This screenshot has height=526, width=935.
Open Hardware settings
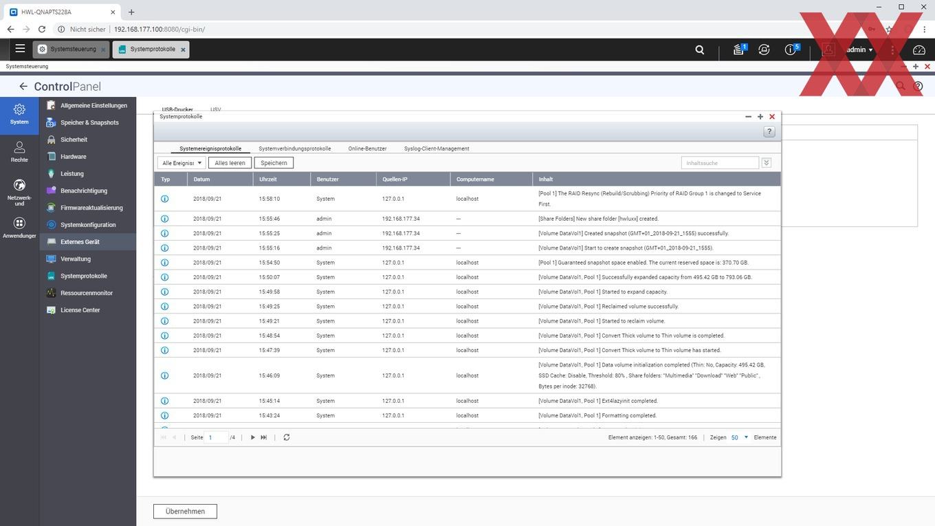pyautogui.click(x=88, y=157)
